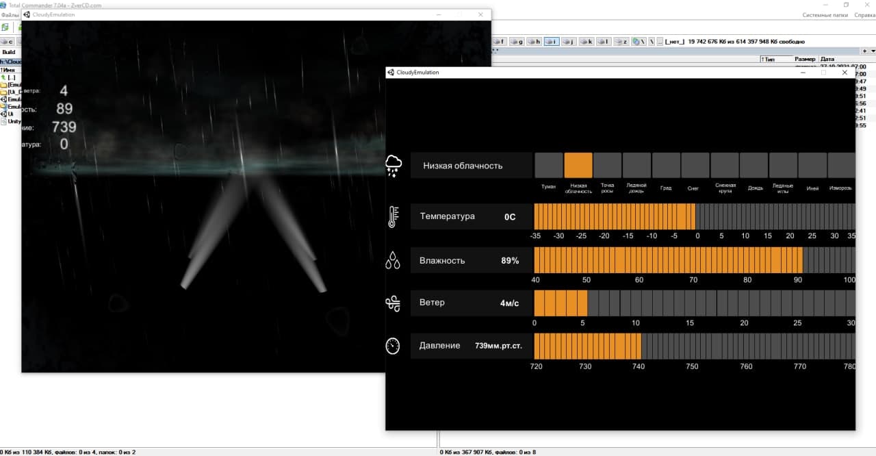The height and width of the screenshot is (456, 876).
Task: Open the directory history dropdown arrow
Action: coord(871,51)
